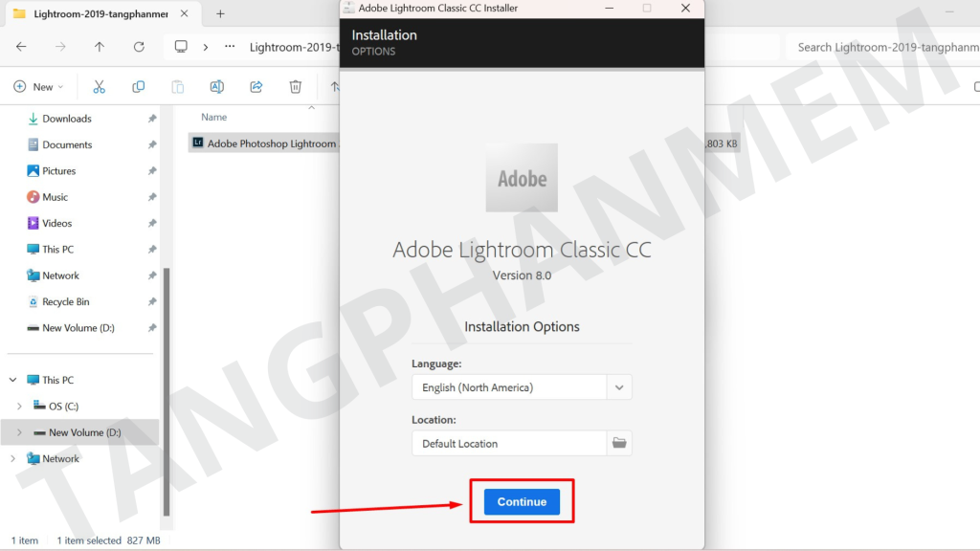
Task: Click the Delete trash icon
Action: (296, 87)
